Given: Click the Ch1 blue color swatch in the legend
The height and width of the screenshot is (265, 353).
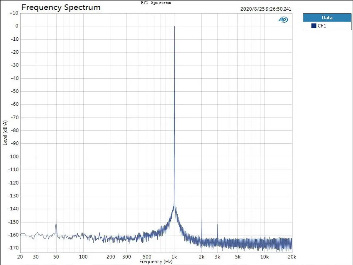Looking at the screenshot, I should 314,26.
